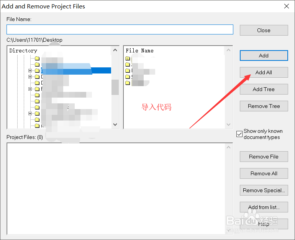Click the Remove Tree button
Image resolution: width=295 pixels, height=240 pixels.
point(264,106)
